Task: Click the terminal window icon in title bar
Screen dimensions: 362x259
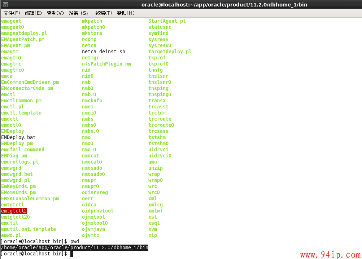Action: [5, 4]
